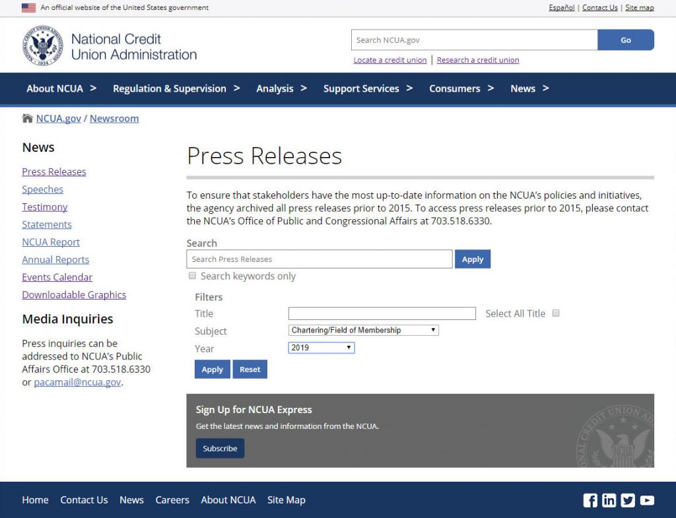Open Press Releases sidebar link
Screen dimensions: 676x518
point(54,172)
